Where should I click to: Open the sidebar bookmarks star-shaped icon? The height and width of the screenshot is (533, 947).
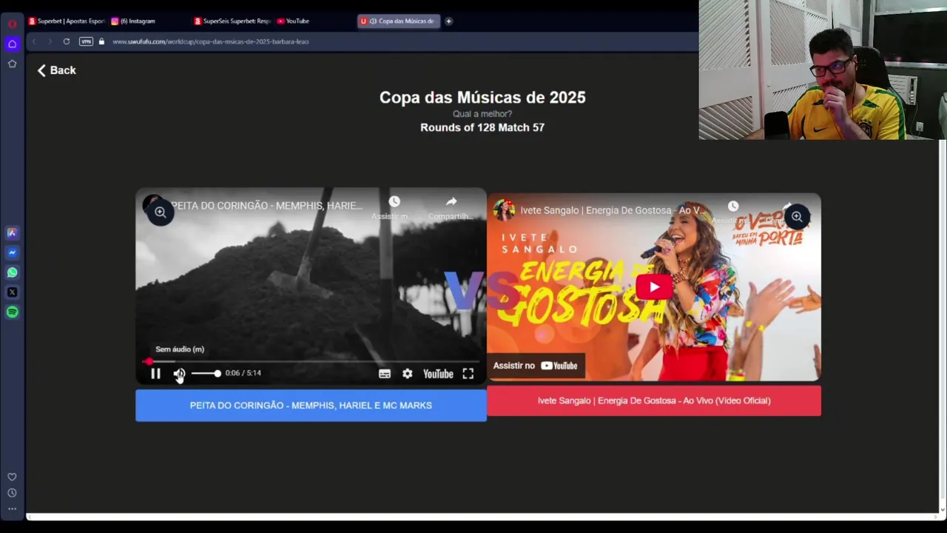[12, 64]
